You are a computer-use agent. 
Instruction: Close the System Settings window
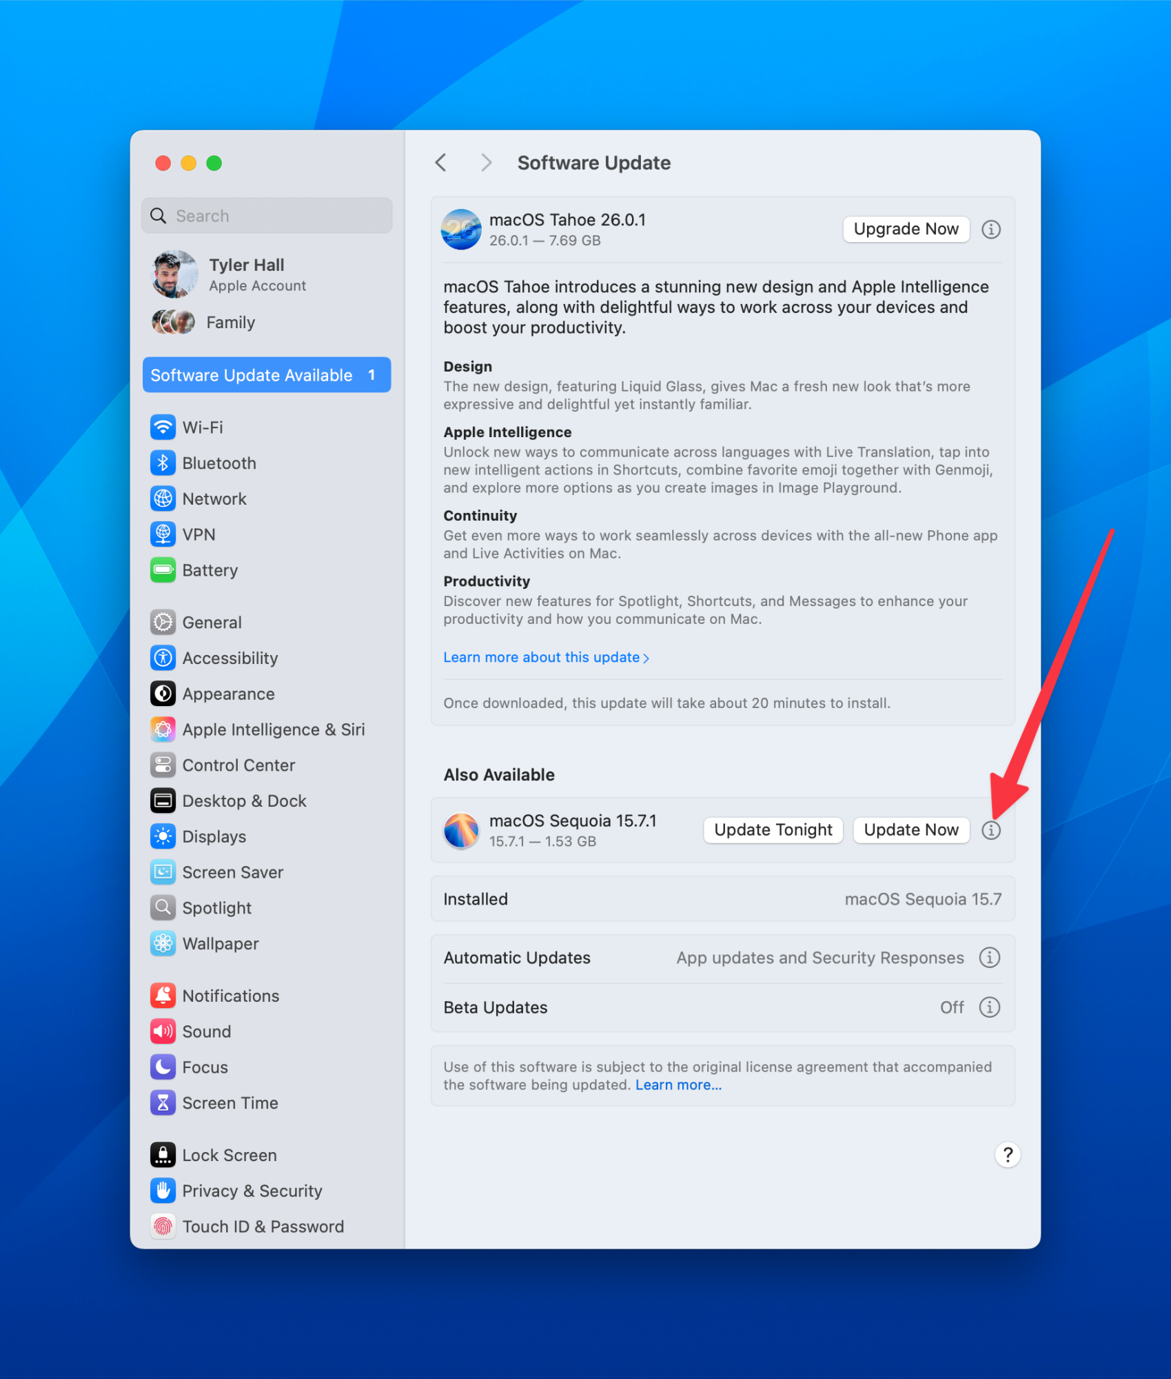pos(163,163)
